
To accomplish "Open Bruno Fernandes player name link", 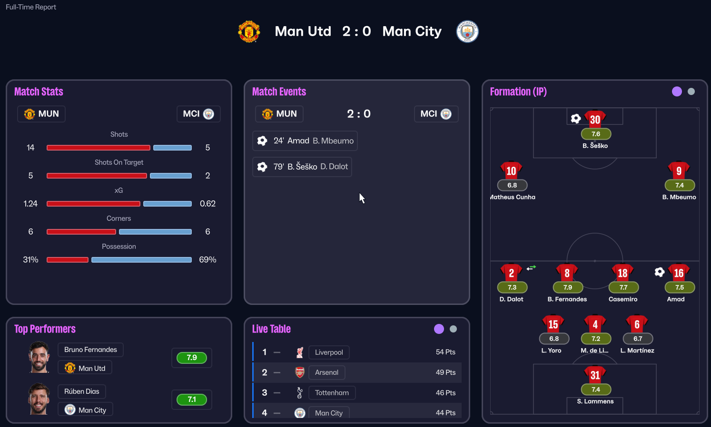I will coord(90,350).
